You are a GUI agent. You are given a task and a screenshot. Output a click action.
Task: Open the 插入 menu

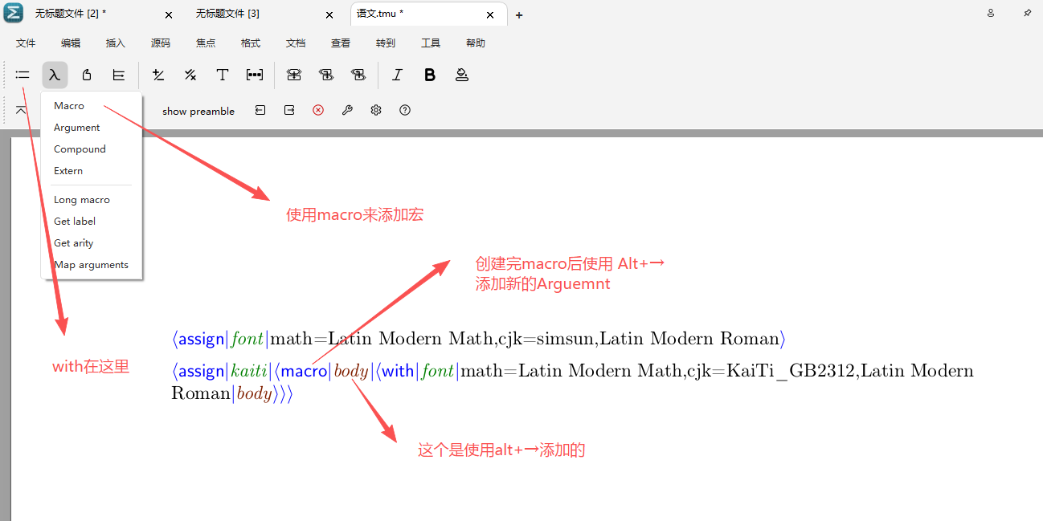click(116, 43)
